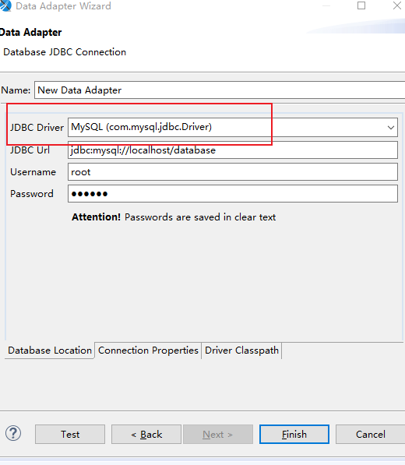Click the Data Adapter Wizard app icon
Screen dimensions: 405x465
[x=5, y=5]
